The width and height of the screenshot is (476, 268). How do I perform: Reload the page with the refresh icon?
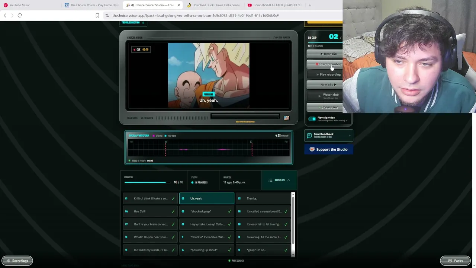(20, 15)
